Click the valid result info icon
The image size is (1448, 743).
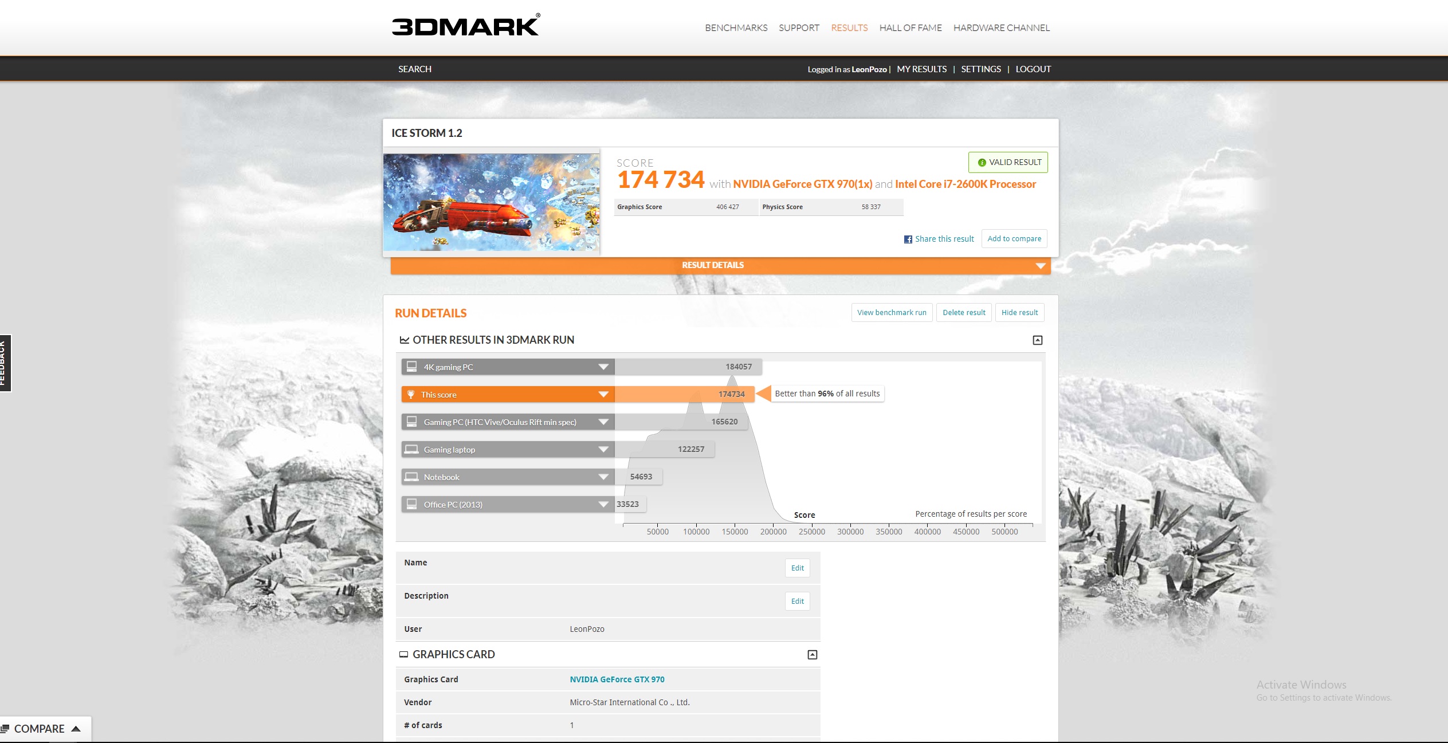[982, 163]
